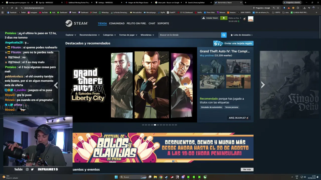Click the Buscar en la tienda field

tap(190, 35)
